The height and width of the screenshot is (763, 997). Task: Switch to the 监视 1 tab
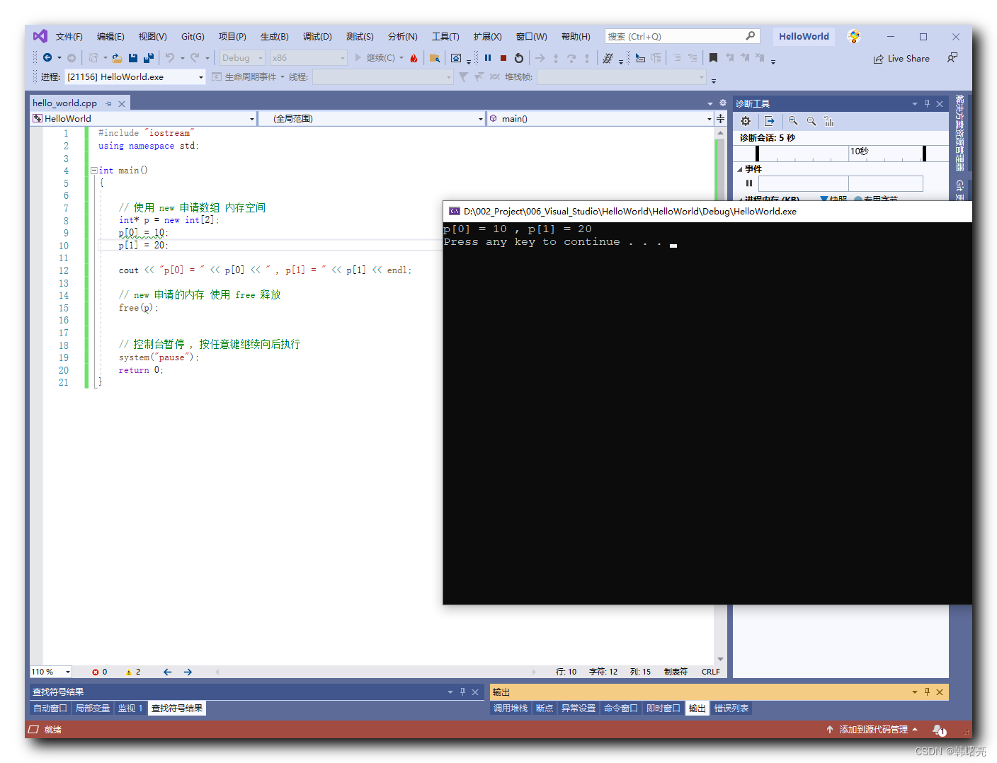coord(130,708)
